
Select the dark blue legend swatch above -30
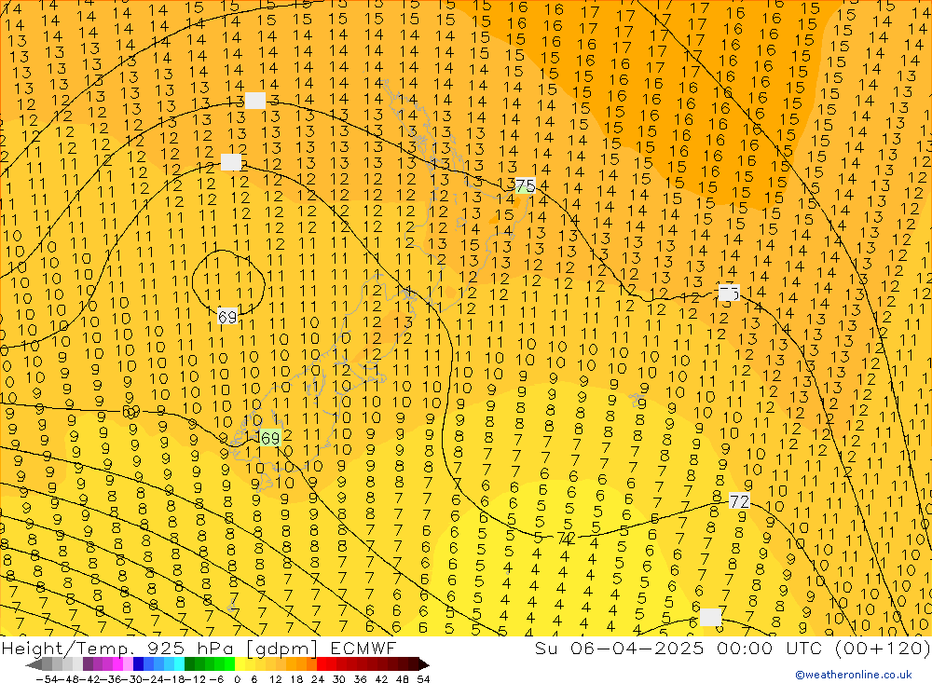point(138,663)
